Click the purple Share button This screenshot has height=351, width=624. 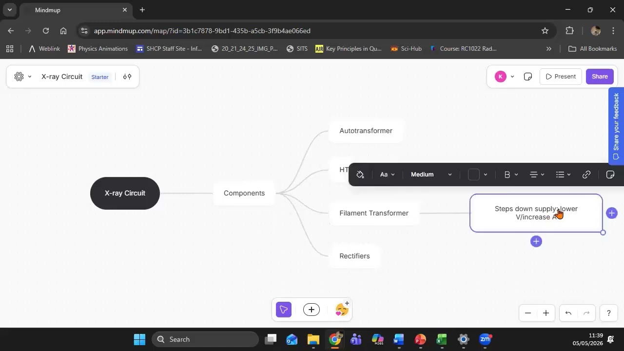[600, 77]
